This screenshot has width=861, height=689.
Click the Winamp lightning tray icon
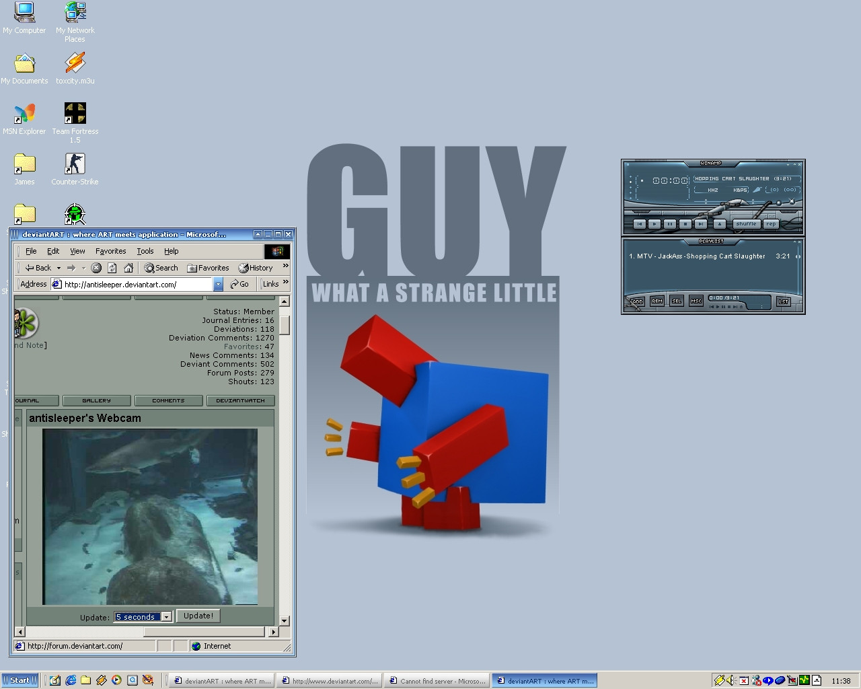(719, 680)
